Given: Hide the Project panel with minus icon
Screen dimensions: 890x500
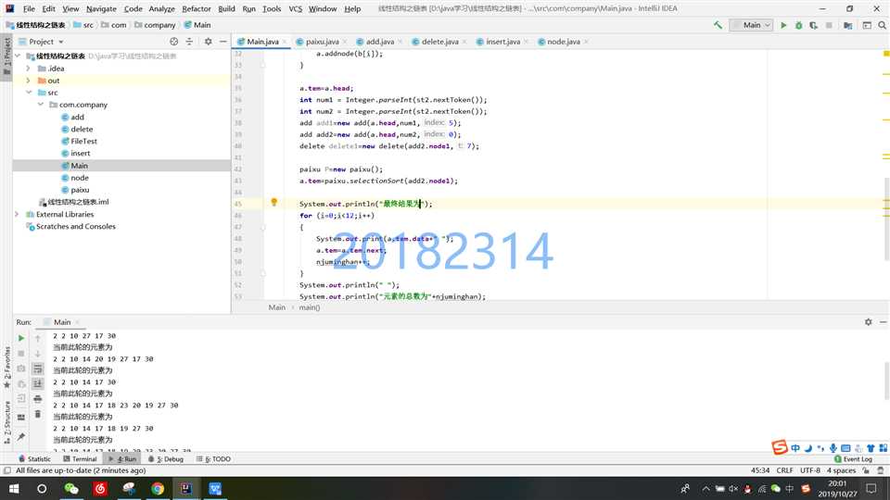Looking at the screenshot, I should (x=223, y=42).
